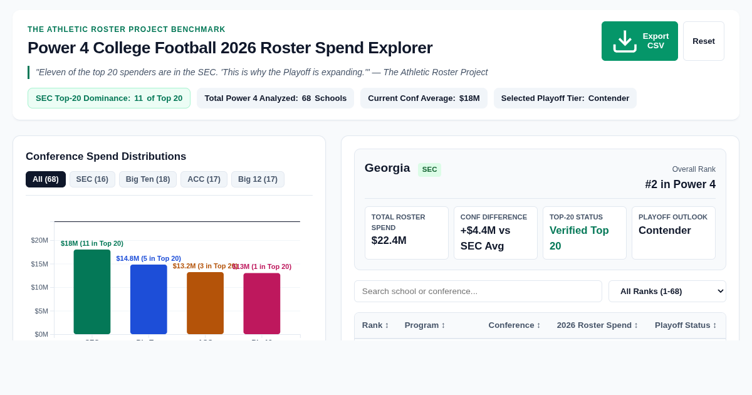Click the Playoff Outlook Contender card
Image resolution: width=752 pixels, height=395 pixels.
pos(674,233)
